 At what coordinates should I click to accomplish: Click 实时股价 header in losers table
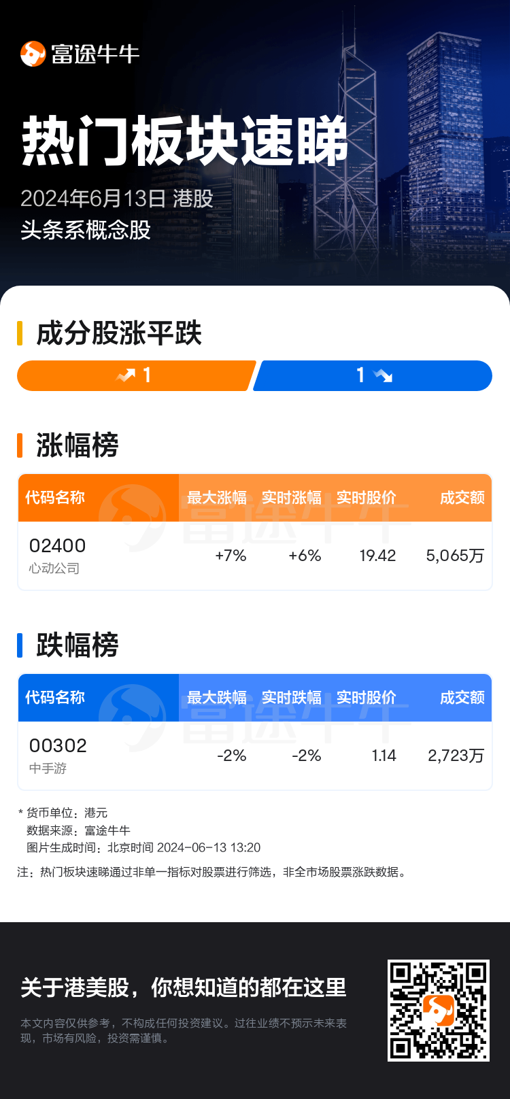click(x=367, y=698)
